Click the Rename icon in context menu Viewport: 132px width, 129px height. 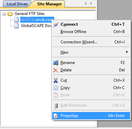click(56, 63)
